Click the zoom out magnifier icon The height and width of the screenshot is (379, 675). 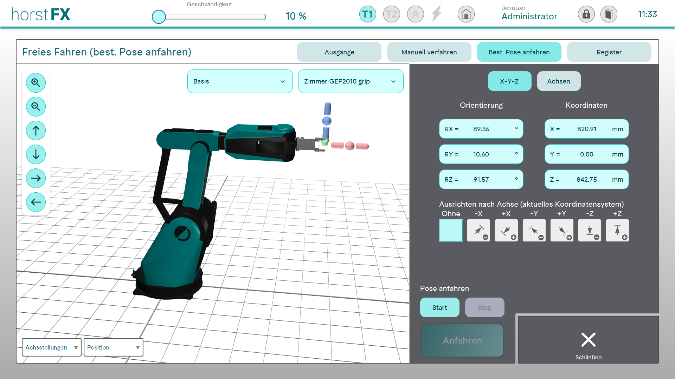pyautogui.click(x=36, y=107)
